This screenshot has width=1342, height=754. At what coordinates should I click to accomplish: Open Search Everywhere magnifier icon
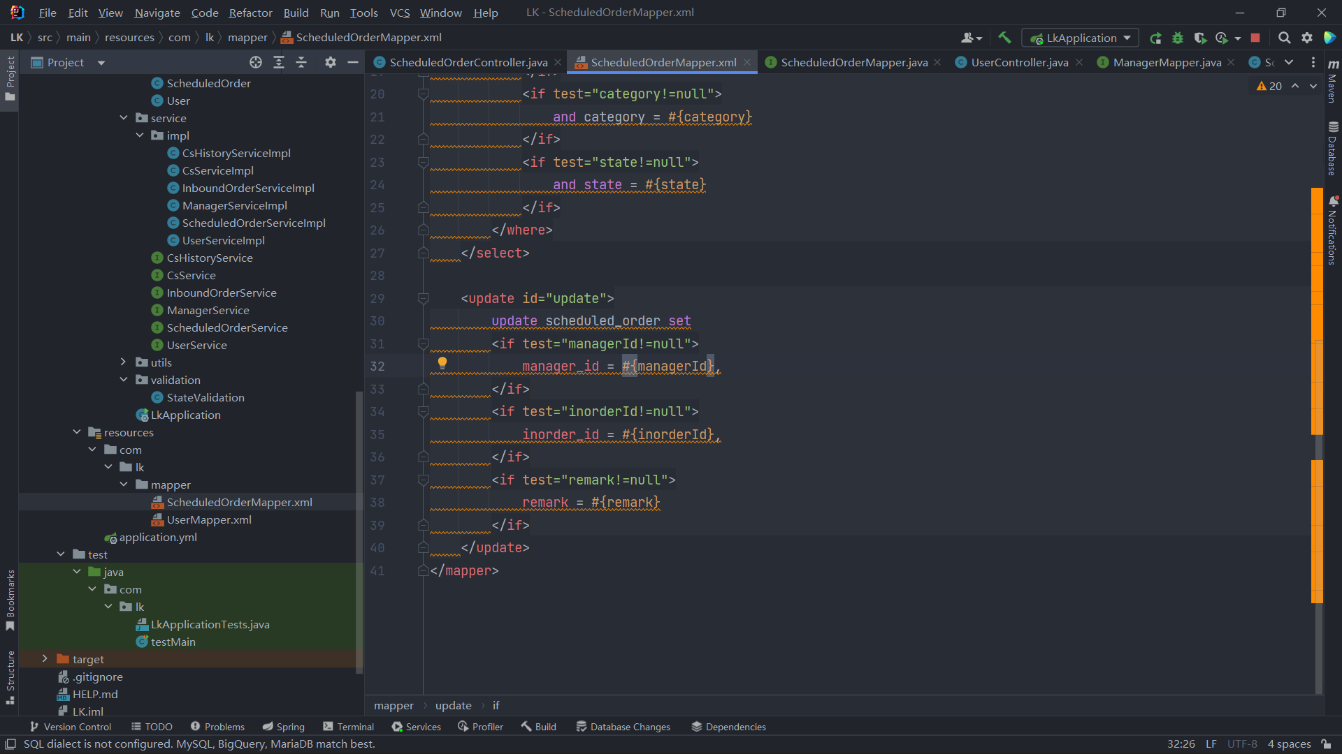click(x=1284, y=38)
